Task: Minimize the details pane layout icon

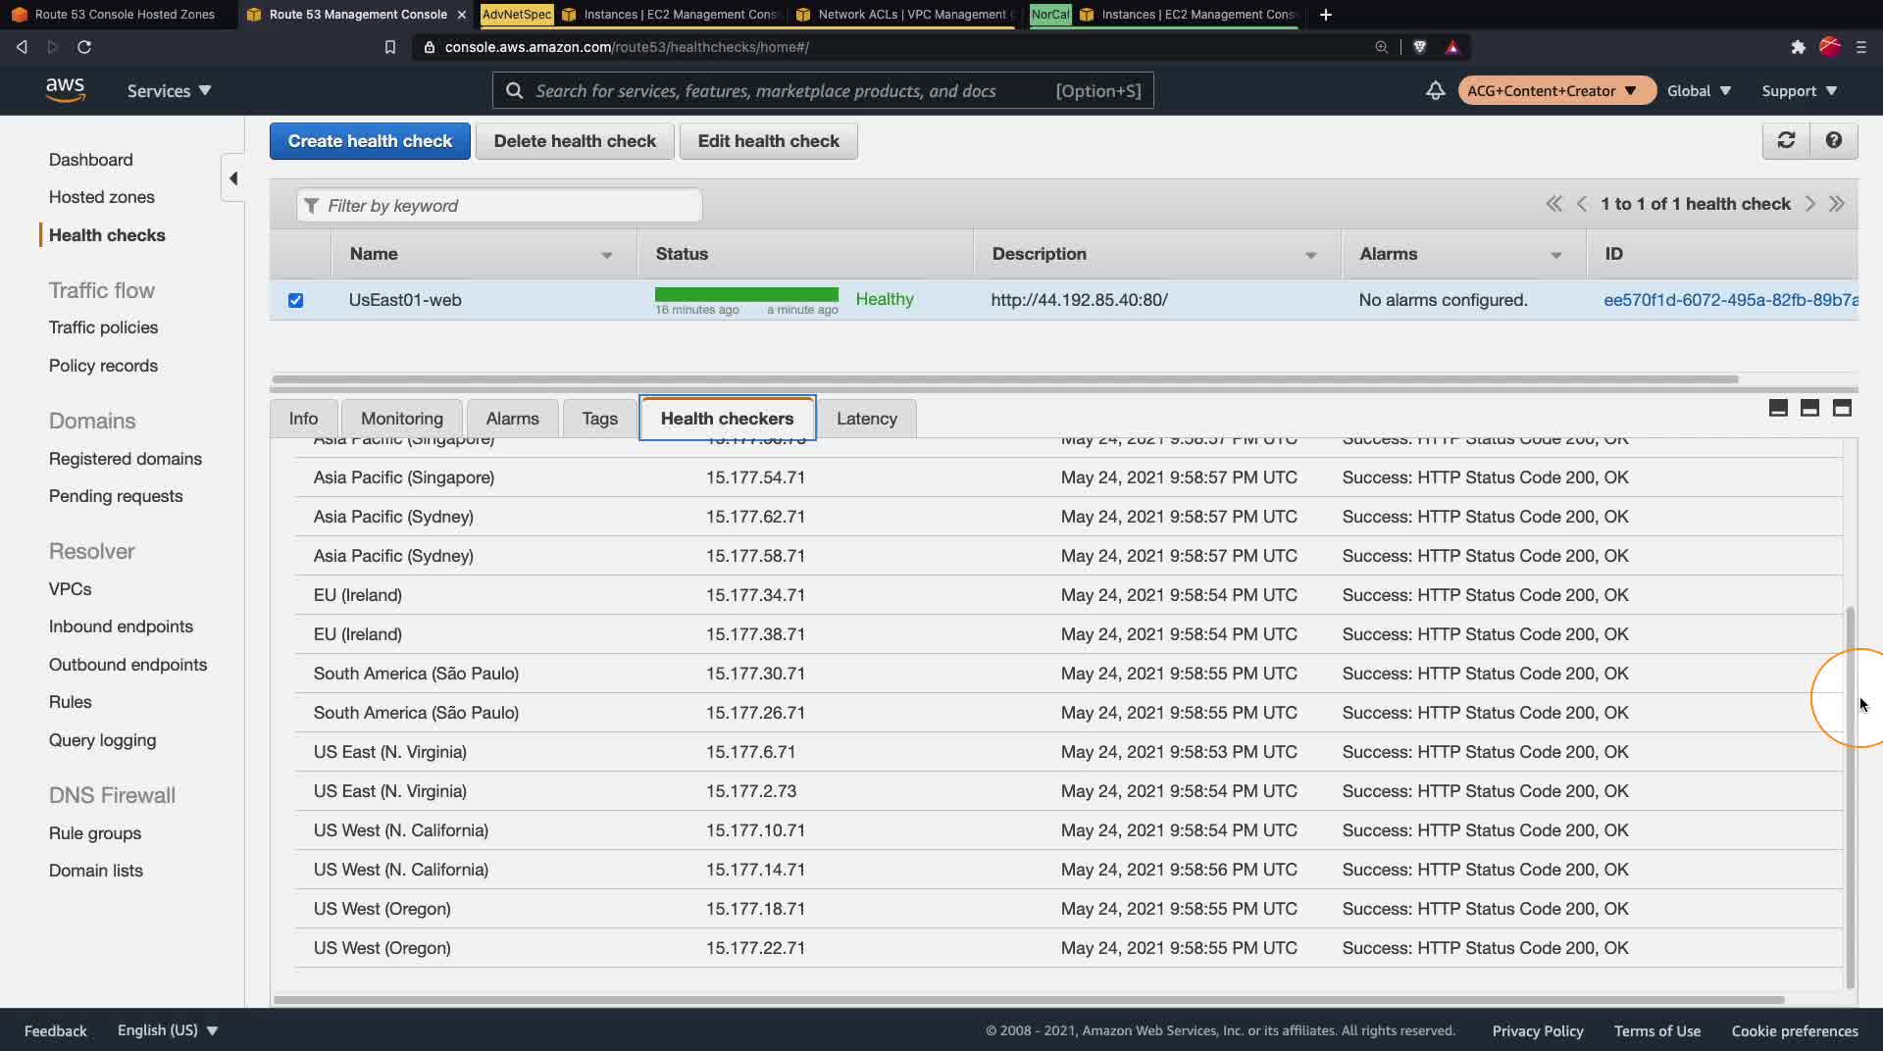Action: pos(1778,408)
